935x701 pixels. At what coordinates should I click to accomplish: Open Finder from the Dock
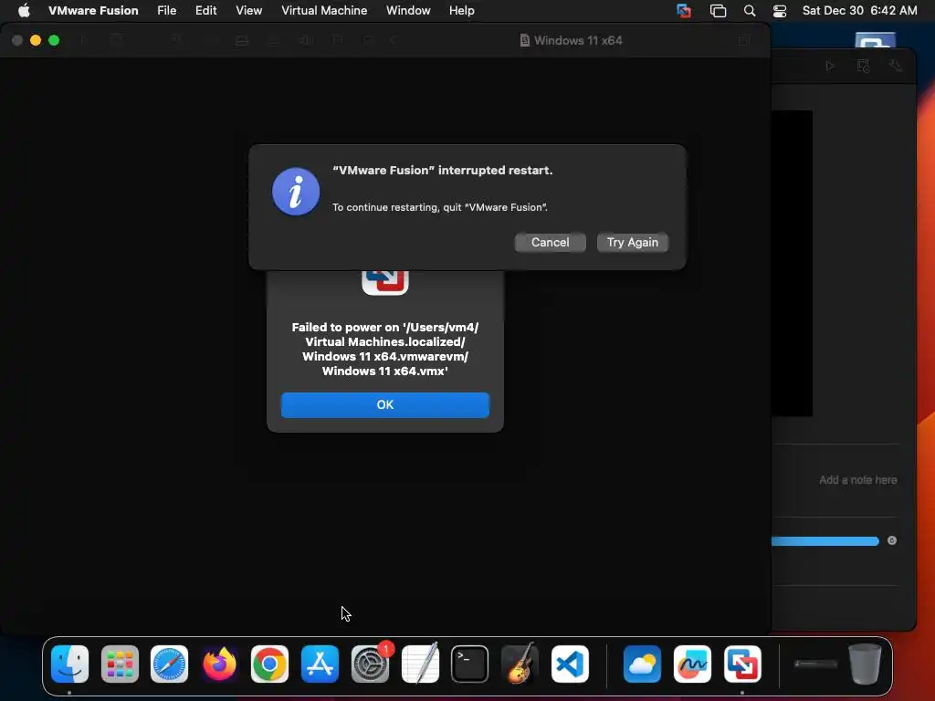pyautogui.click(x=69, y=664)
